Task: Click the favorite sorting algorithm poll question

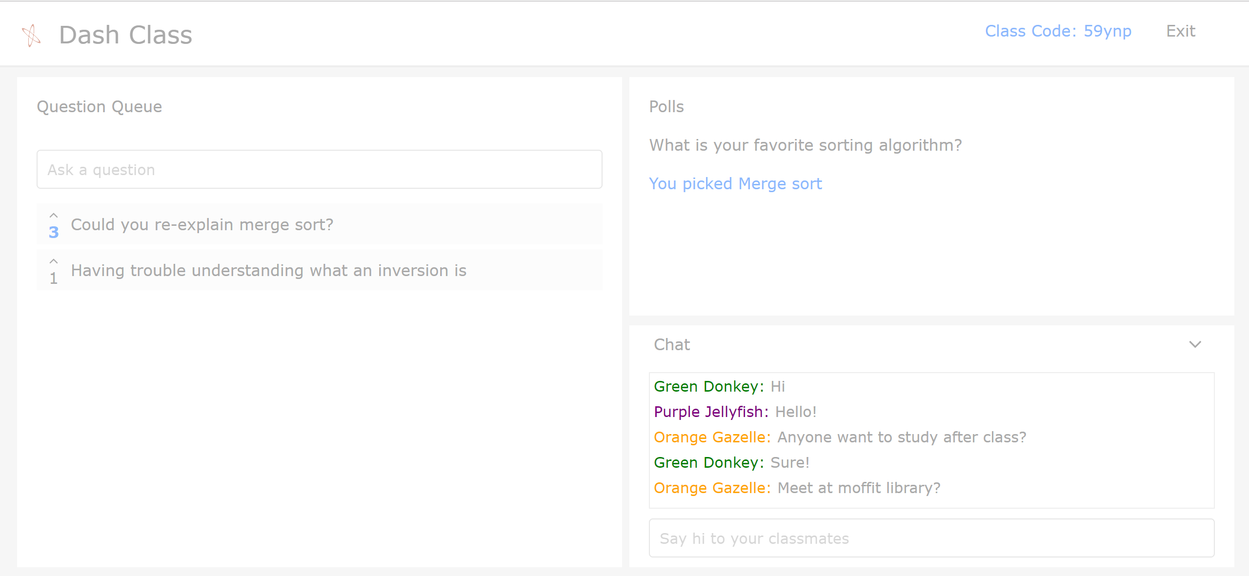Action: click(805, 145)
